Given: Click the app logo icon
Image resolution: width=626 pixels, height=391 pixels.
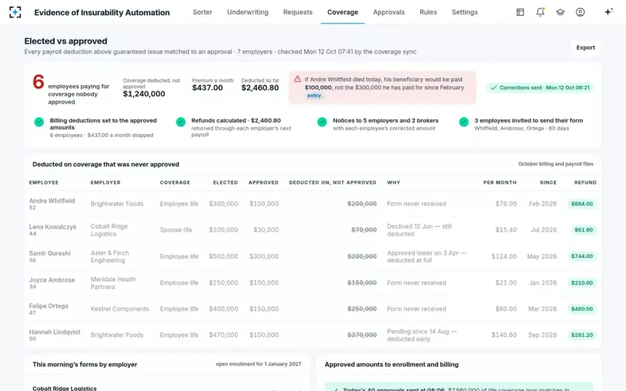Looking at the screenshot, I should pyautogui.click(x=16, y=12).
